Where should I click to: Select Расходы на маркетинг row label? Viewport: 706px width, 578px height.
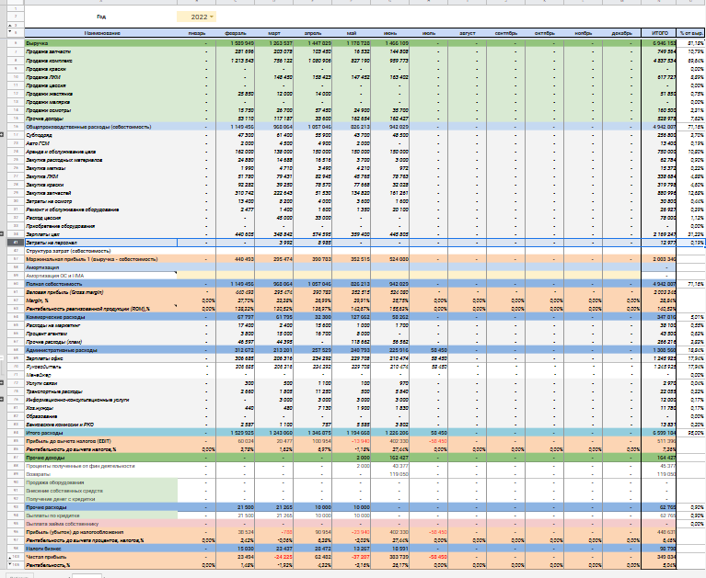coord(101,325)
